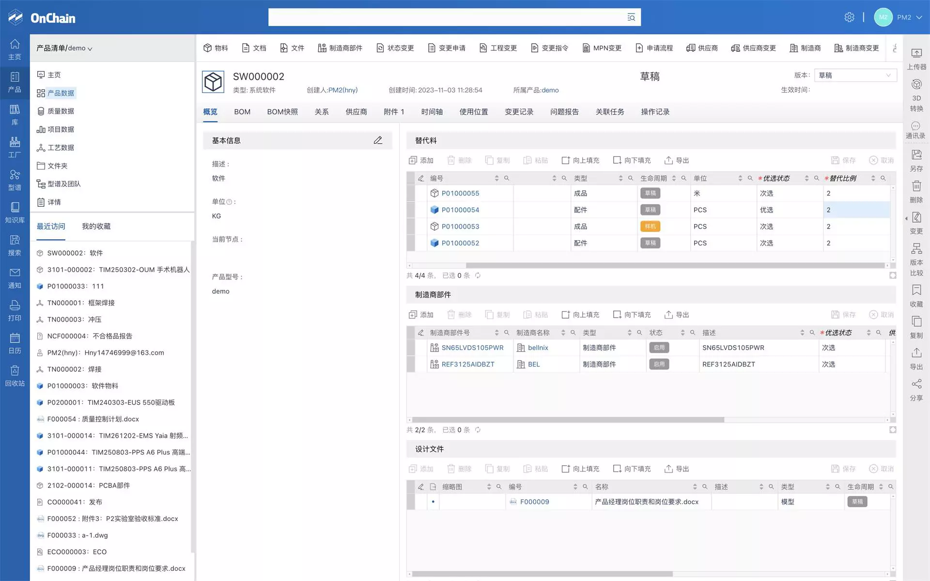Open the 搜索 search sidebar icon
Image resolution: width=930 pixels, height=581 pixels.
pyautogui.click(x=15, y=245)
